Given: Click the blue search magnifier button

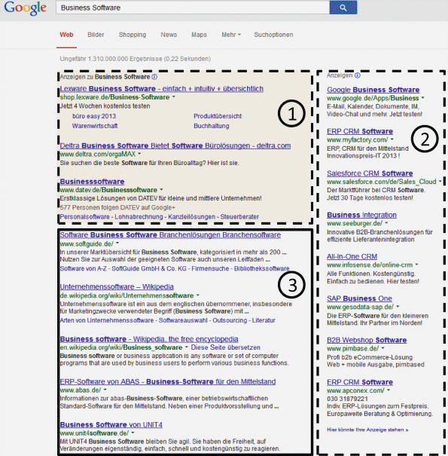Looking at the screenshot, I should [343, 8].
